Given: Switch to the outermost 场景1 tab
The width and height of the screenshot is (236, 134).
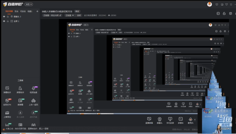Looking at the screenshot, I should (30, 11).
